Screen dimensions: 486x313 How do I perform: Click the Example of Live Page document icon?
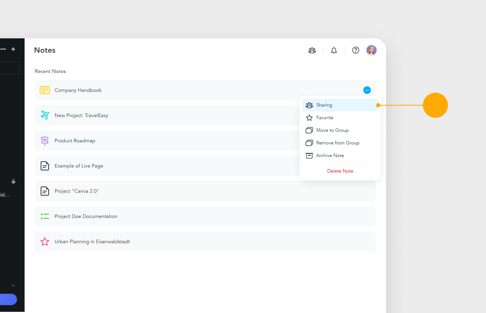coord(45,166)
